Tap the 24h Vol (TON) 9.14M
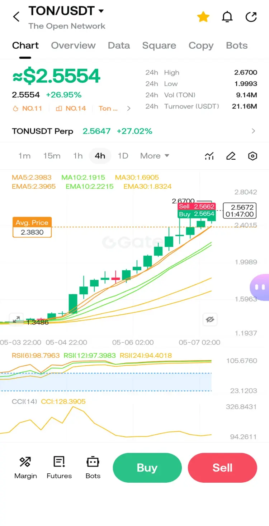Screen dimensions: 269x526 coord(246,95)
